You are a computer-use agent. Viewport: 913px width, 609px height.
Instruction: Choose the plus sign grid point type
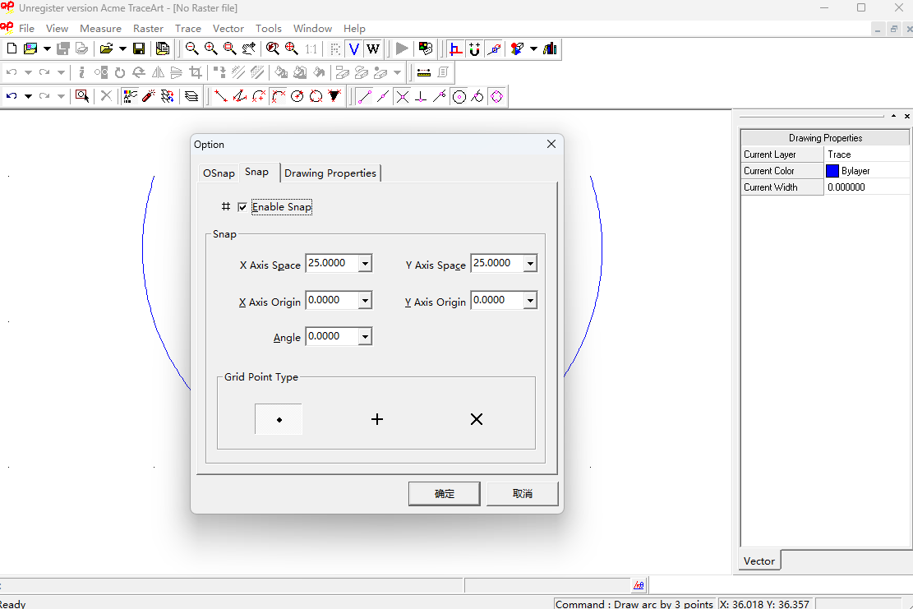[x=377, y=419]
